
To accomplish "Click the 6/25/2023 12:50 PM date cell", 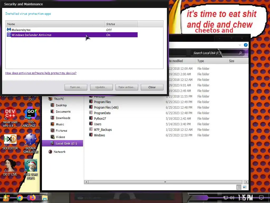I will 179,135.
